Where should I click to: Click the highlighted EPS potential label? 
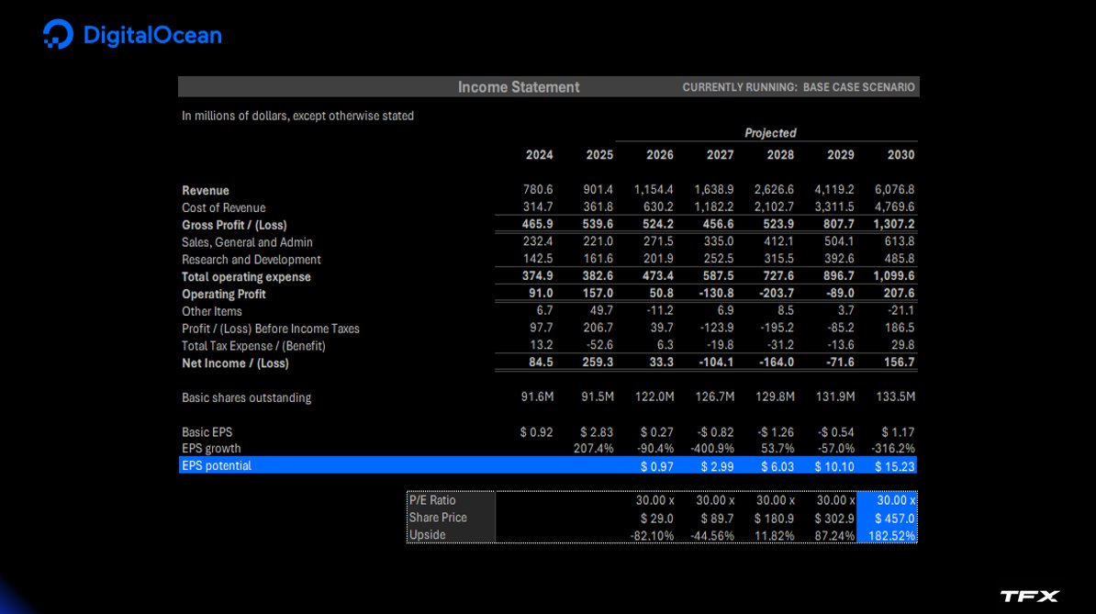point(216,466)
